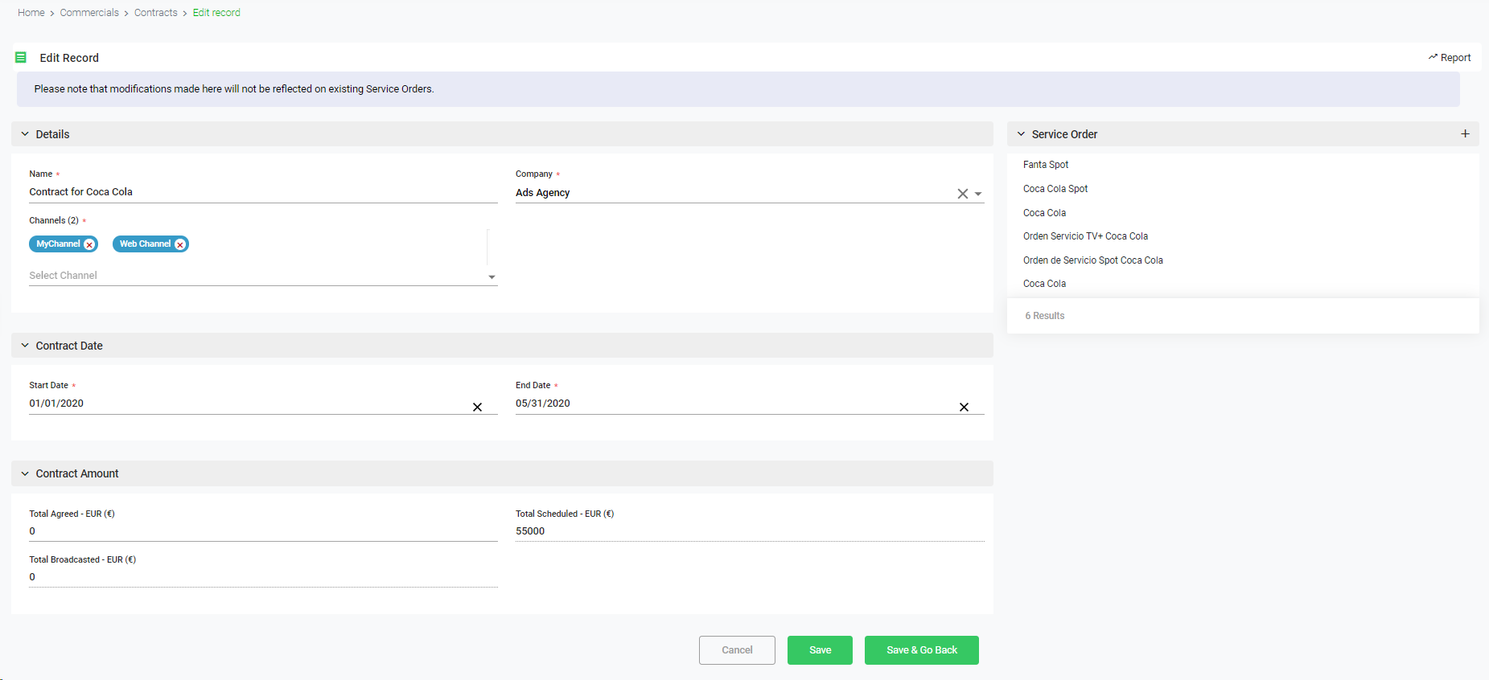Collapse the Service Order panel

coord(1021,134)
